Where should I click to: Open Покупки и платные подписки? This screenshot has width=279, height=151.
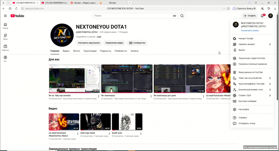pyautogui.click(x=252, y=64)
